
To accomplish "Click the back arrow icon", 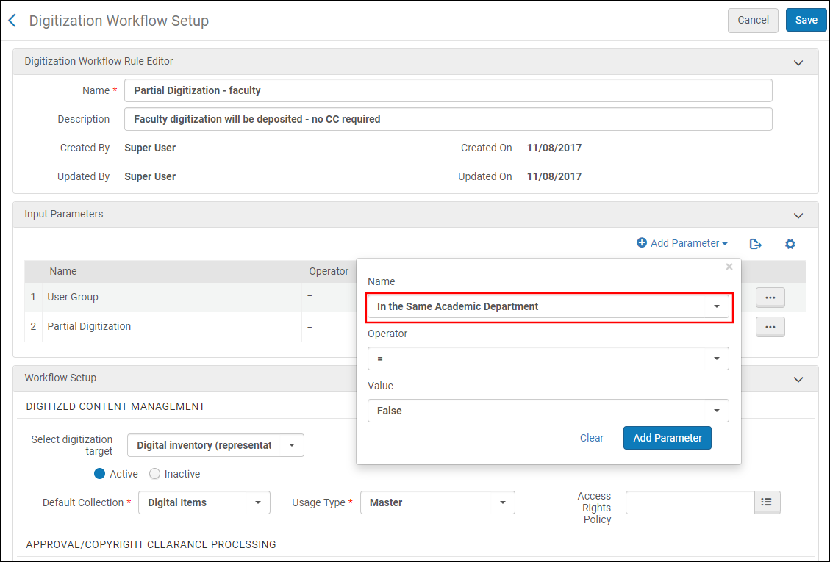I will coord(12,21).
